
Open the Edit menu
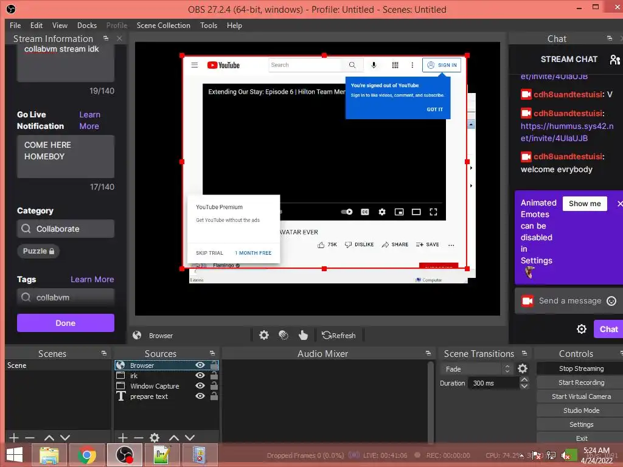[x=36, y=26]
